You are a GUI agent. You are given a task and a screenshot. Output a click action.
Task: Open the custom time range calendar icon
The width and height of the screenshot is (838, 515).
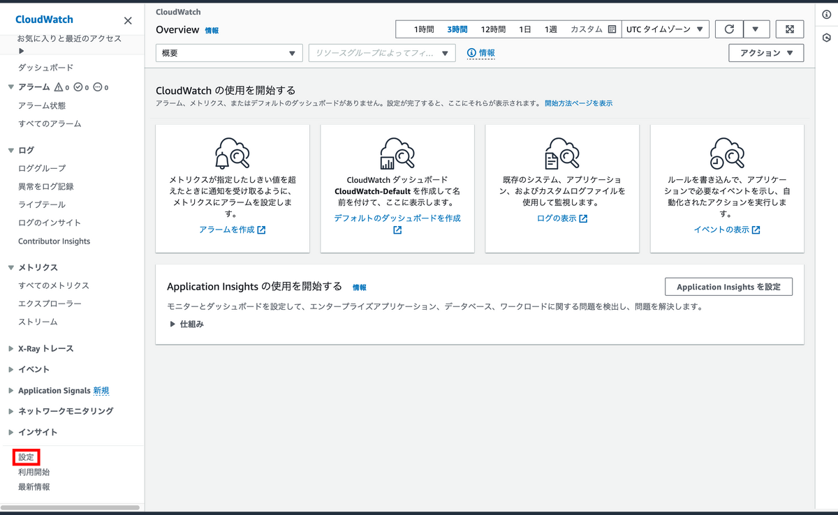point(612,29)
